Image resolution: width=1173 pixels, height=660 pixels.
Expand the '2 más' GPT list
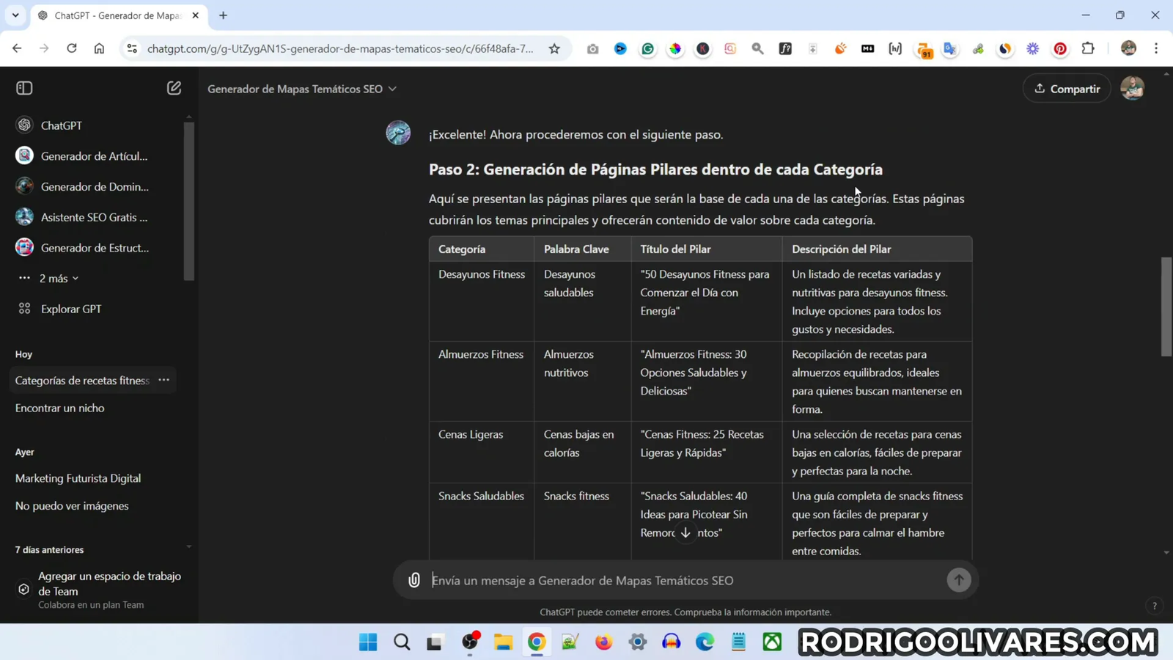[59, 279]
